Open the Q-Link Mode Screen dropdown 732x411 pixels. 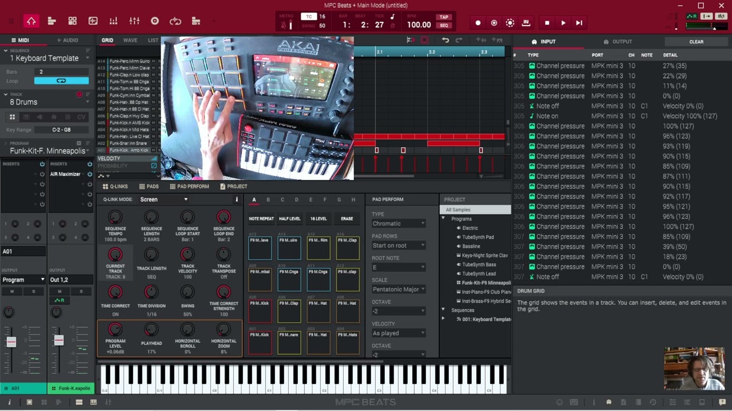coord(164,199)
